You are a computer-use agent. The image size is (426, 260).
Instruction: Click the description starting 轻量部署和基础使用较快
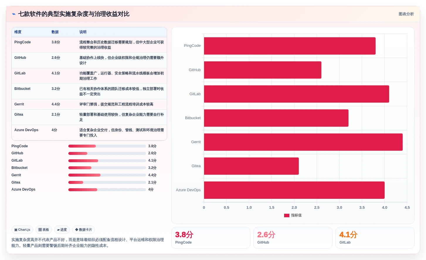(122, 117)
